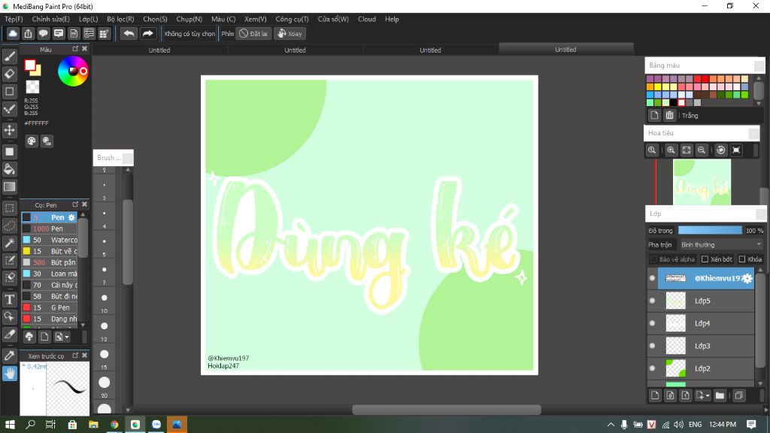Viewport: 770px width, 433px height.
Task: Click the cloud icon in the top toolbar
Action: (x=13, y=33)
